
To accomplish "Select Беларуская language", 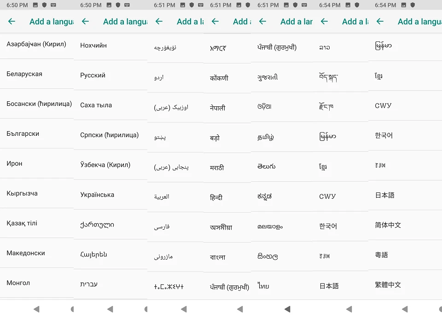I will pos(37,74).
